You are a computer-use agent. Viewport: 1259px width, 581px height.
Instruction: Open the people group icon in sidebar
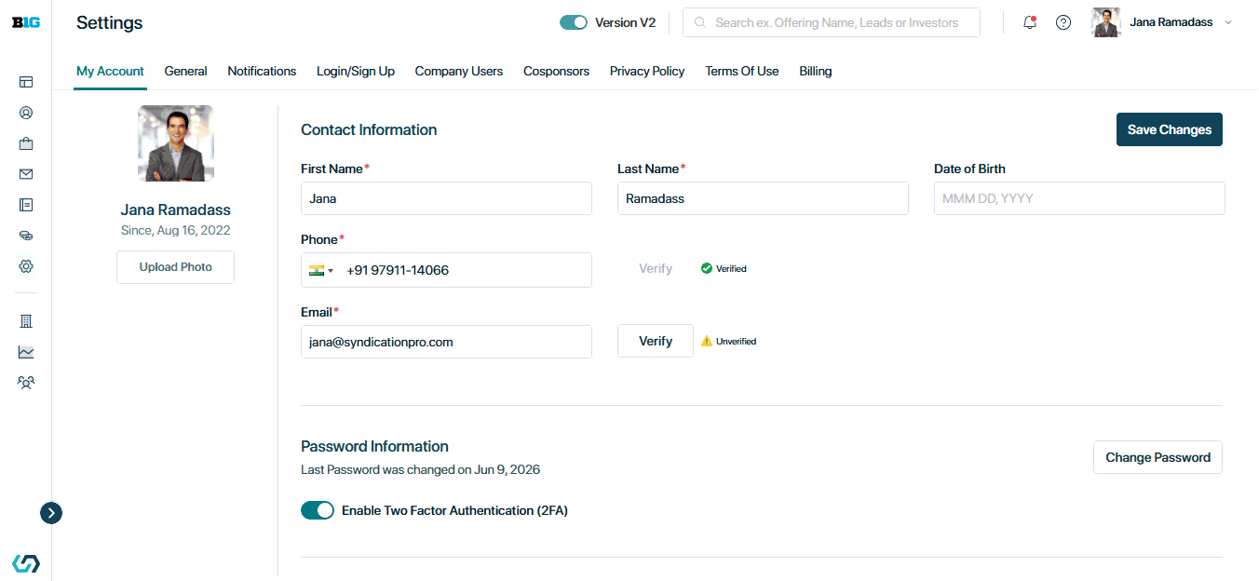point(26,382)
